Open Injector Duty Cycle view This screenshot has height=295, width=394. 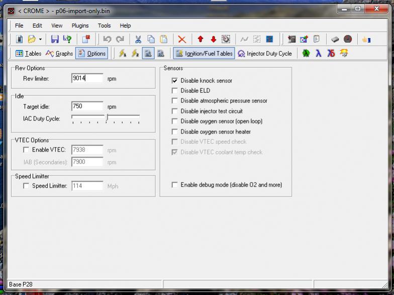coord(264,53)
